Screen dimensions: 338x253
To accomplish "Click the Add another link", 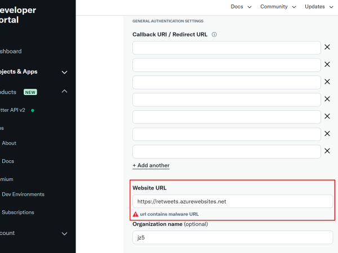I will (x=151, y=165).
